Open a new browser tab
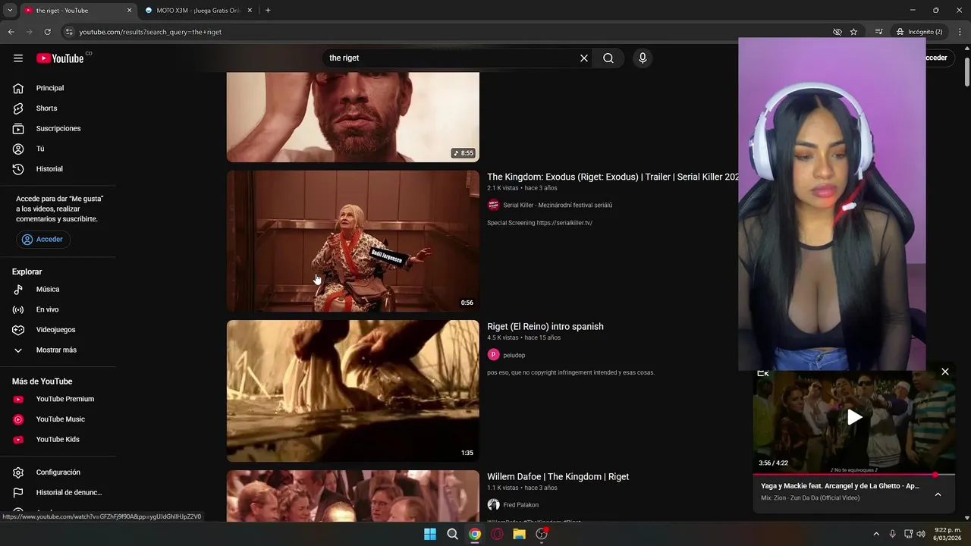The width and height of the screenshot is (971, 546). point(268,11)
